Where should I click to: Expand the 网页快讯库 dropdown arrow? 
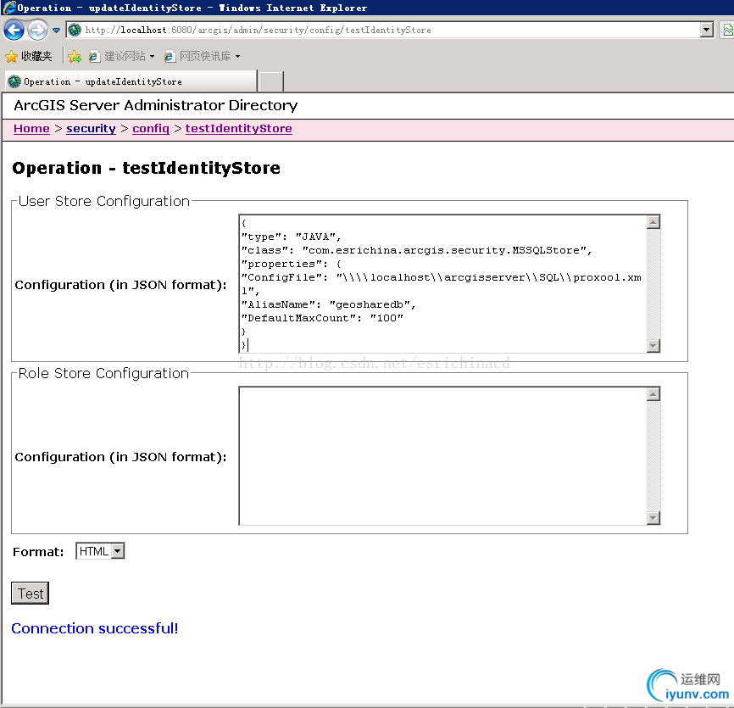238,57
